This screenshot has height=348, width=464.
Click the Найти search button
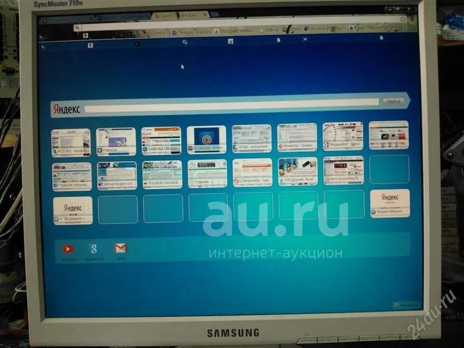pos(393,101)
